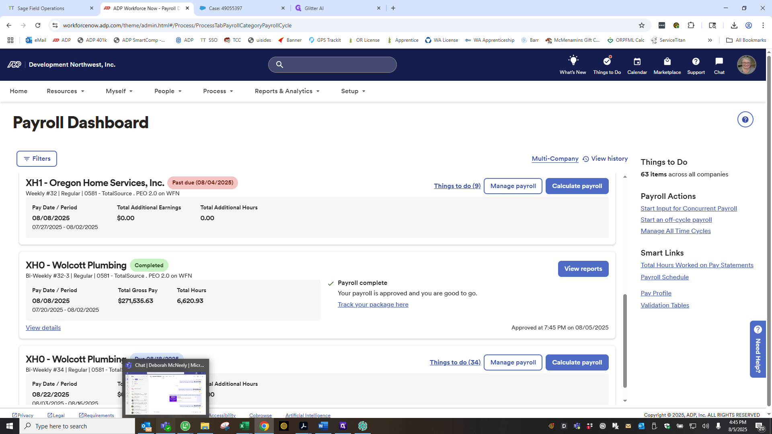Image resolution: width=772 pixels, height=434 pixels.
Task: Open the Filters button
Action: tap(37, 159)
